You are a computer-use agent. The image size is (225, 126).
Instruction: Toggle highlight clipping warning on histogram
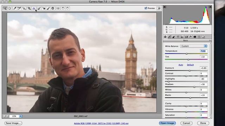[x=210, y=7]
